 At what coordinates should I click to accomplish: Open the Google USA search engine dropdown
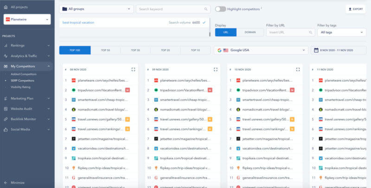[261, 50]
